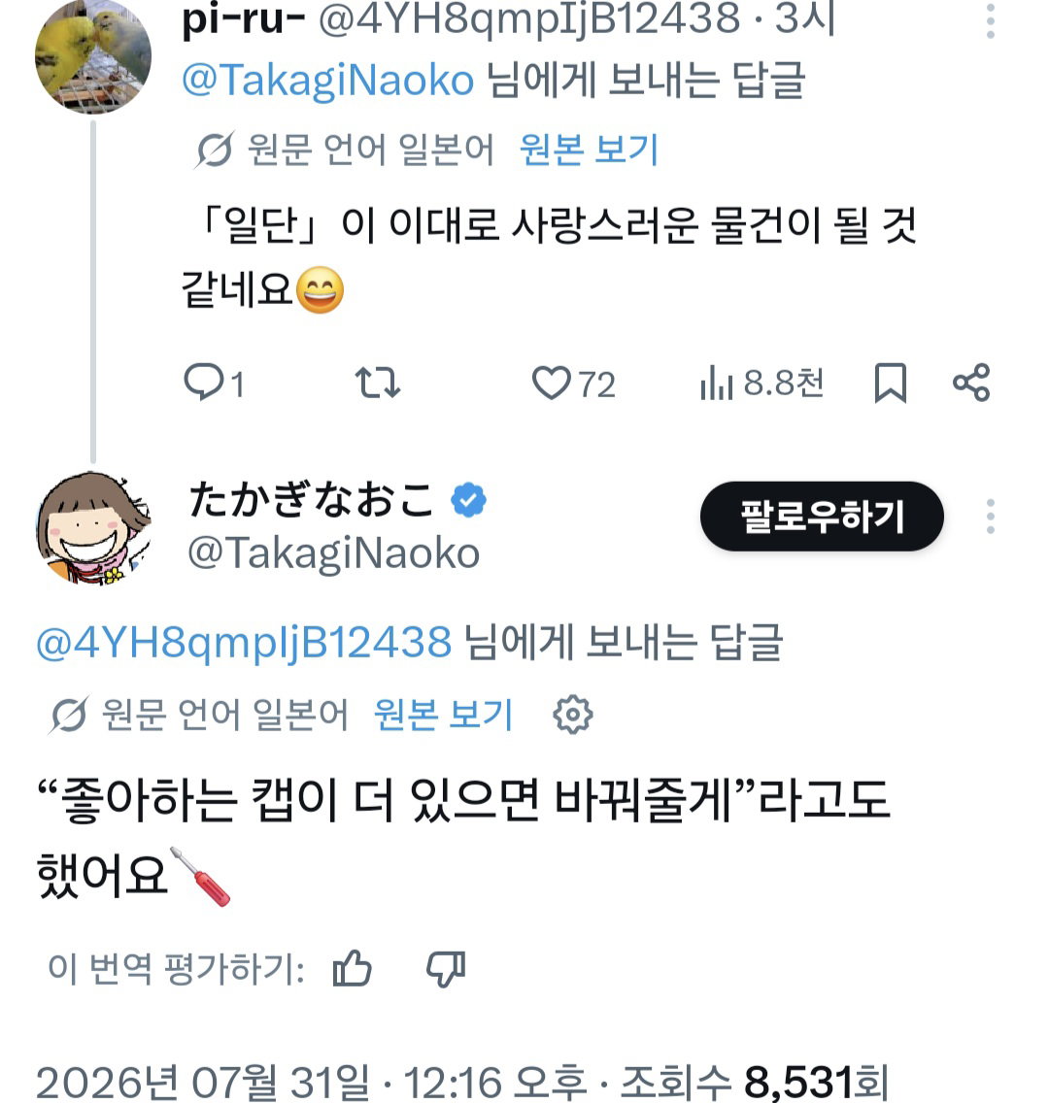Open たかぎなおこ's cartoon avatar

tap(93, 529)
